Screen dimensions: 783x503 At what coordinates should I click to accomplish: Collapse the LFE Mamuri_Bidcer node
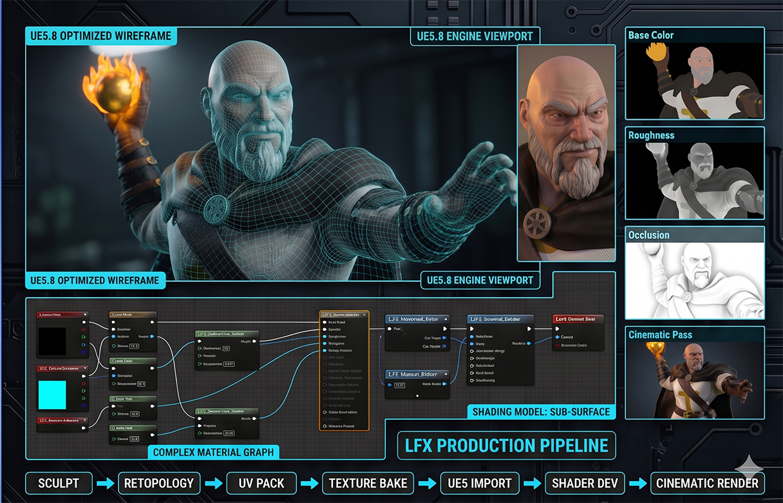coord(446,374)
